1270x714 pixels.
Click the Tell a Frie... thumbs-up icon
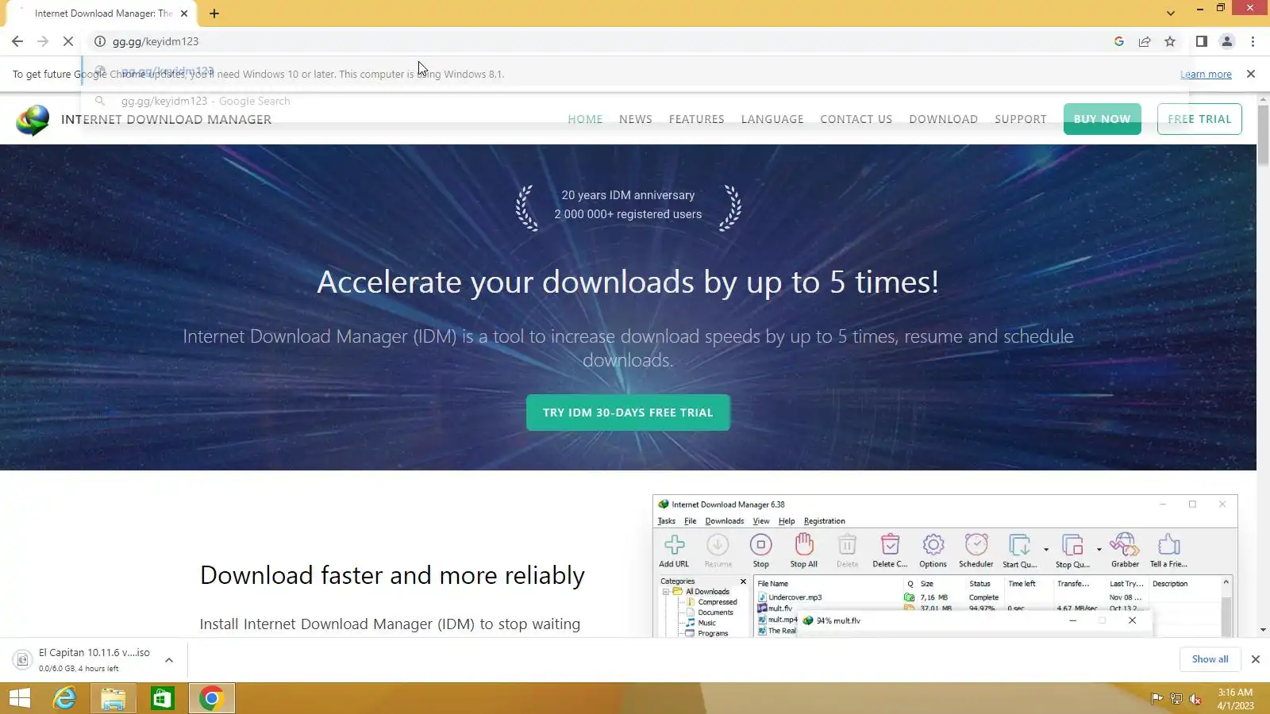tap(1168, 550)
